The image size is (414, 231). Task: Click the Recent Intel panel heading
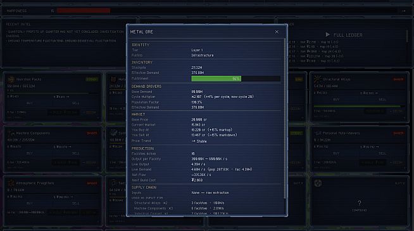pyautogui.click(x=18, y=24)
